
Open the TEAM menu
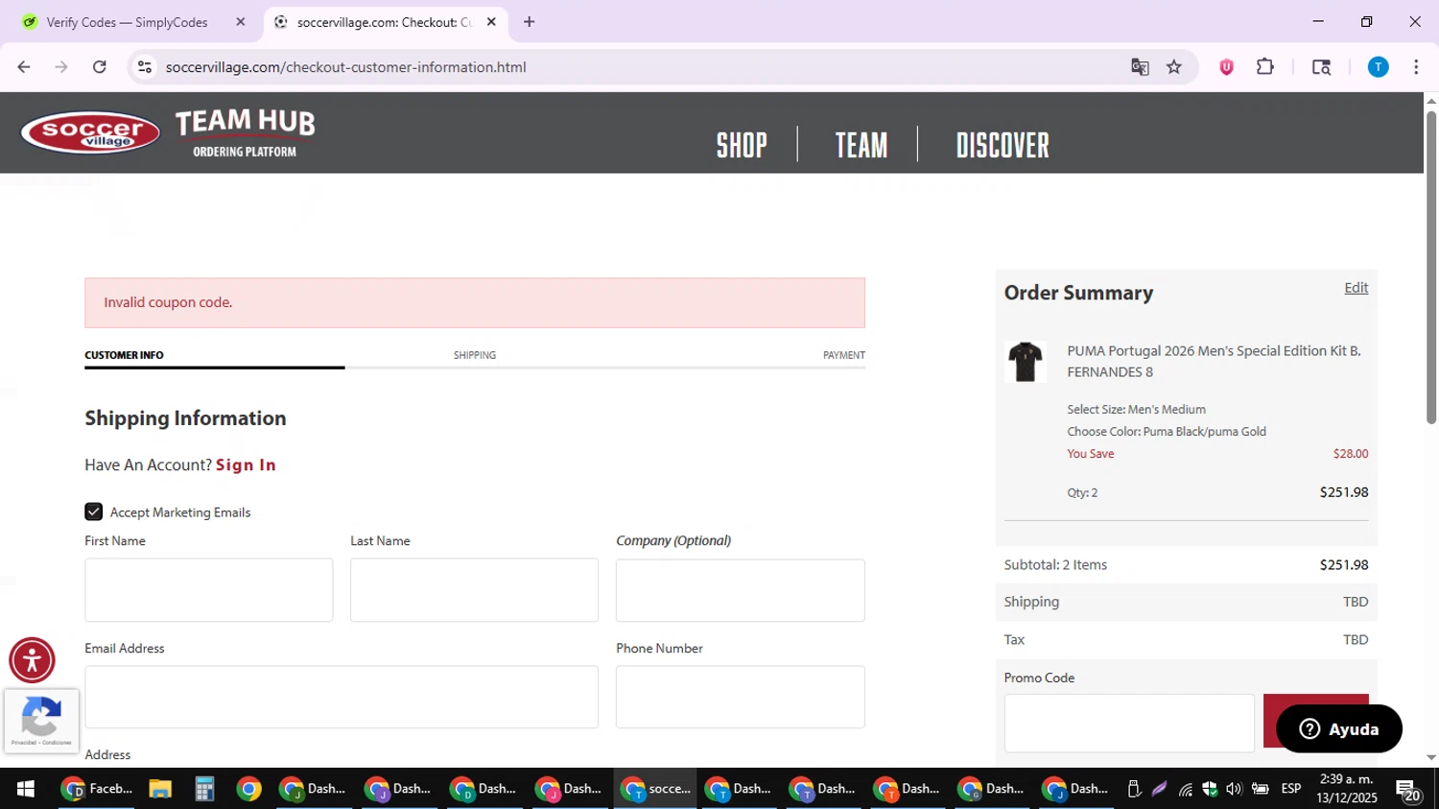(x=861, y=146)
